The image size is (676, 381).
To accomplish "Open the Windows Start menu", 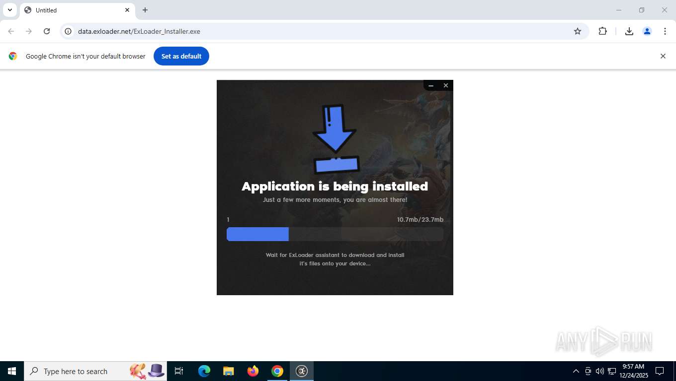I will 12,371.
